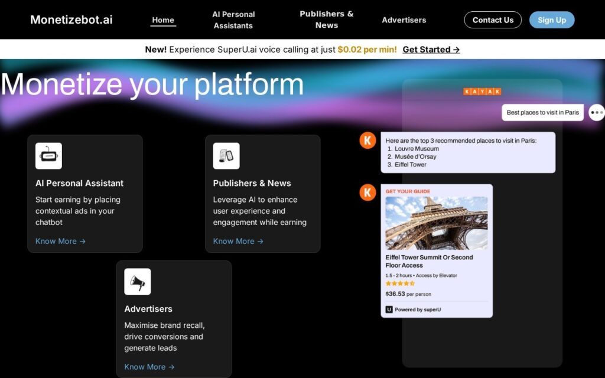Click the 'Monetize your platform' headline
605x378 pixels.
(152, 84)
